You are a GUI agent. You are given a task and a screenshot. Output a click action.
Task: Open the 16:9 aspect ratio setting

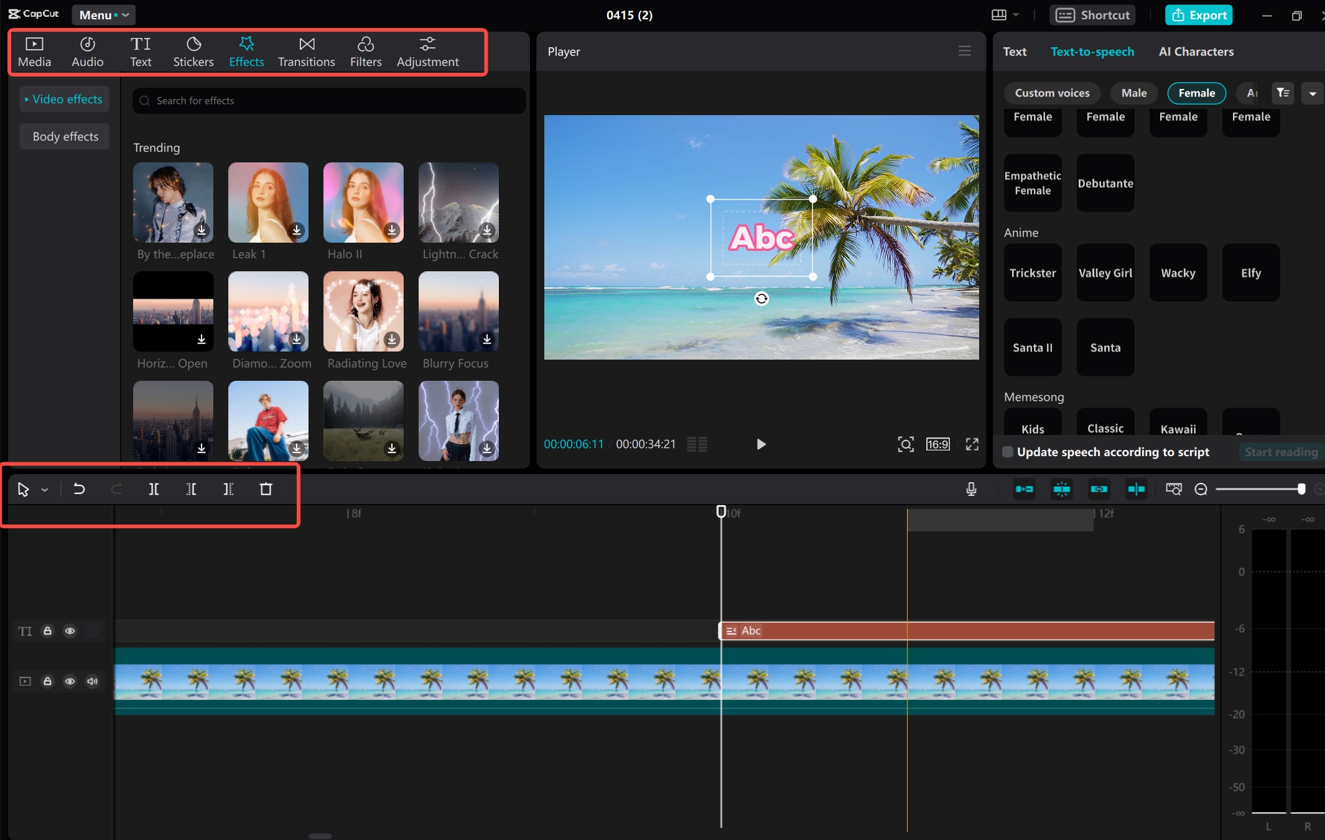point(937,444)
